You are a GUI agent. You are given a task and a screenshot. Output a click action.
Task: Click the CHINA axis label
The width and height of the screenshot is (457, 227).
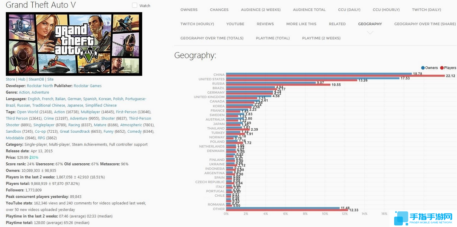click(219, 75)
